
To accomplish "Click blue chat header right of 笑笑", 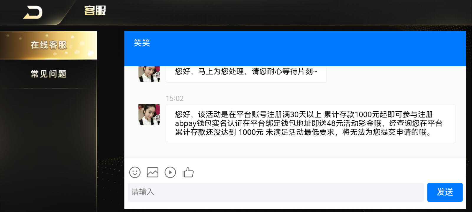I will [x=307, y=49].
